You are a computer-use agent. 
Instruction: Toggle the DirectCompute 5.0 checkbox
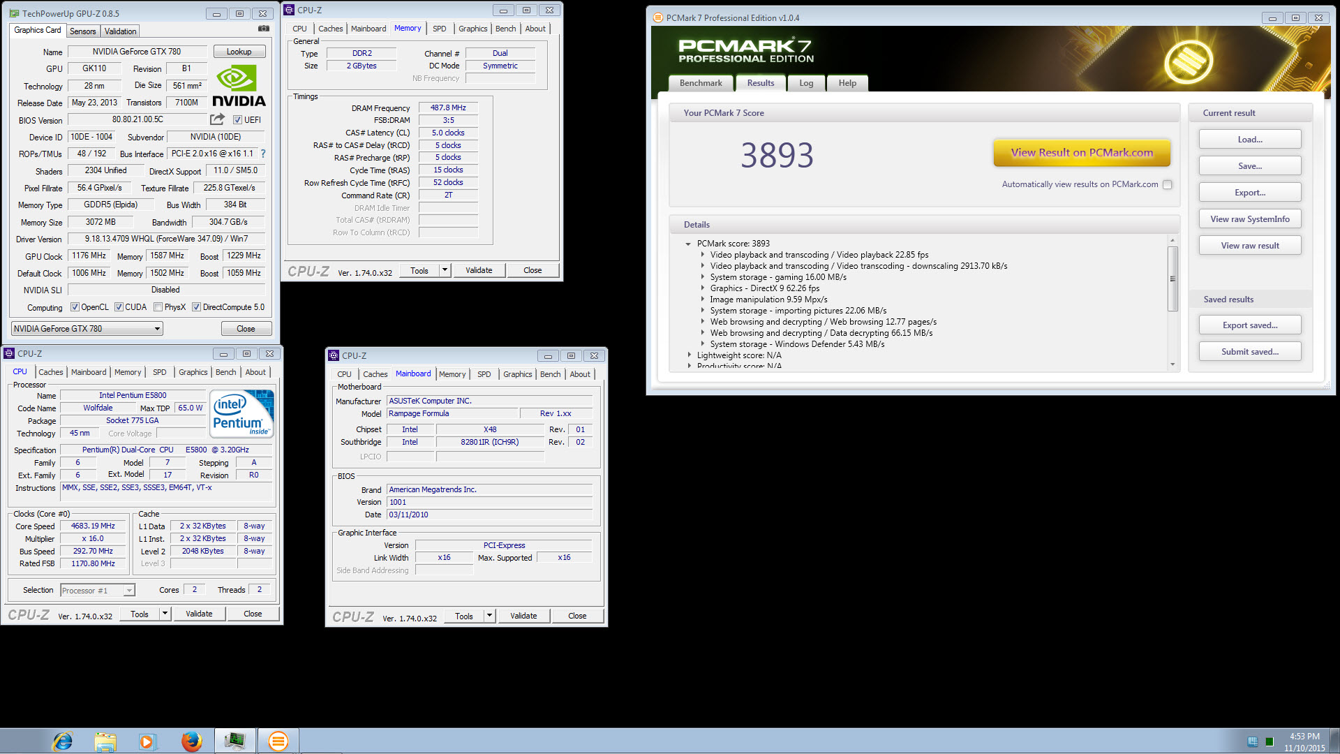point(196,307)
